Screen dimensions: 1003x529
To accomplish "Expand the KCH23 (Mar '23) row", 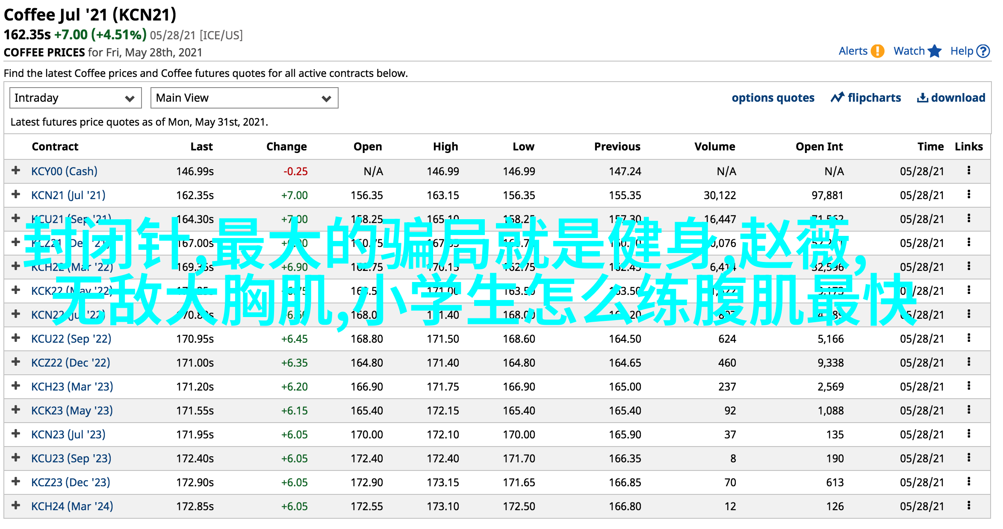I will [16, 386].
